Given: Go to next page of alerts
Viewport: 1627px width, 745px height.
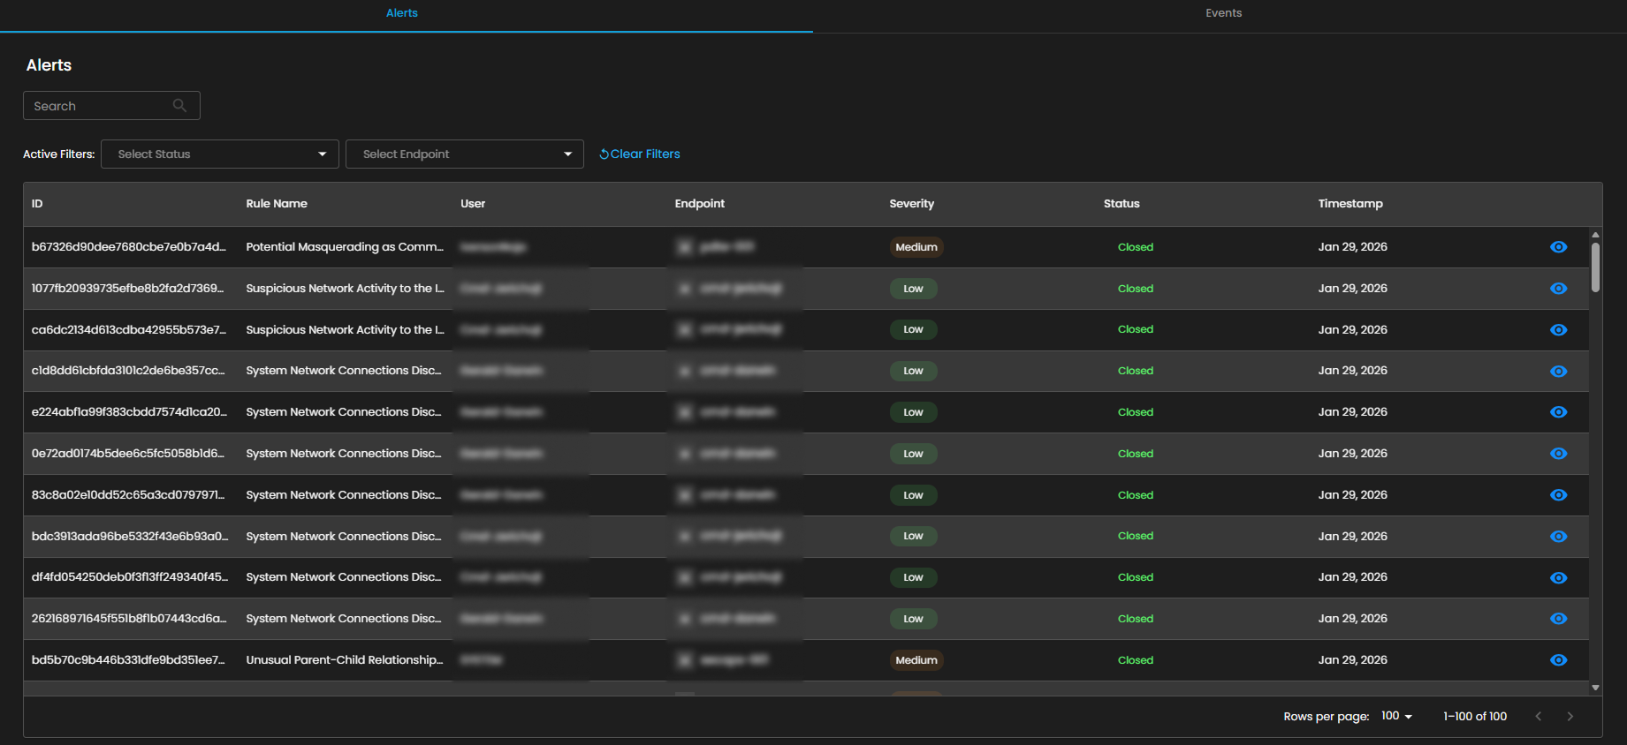Looking at the screenshot, I should (1570, 717).
